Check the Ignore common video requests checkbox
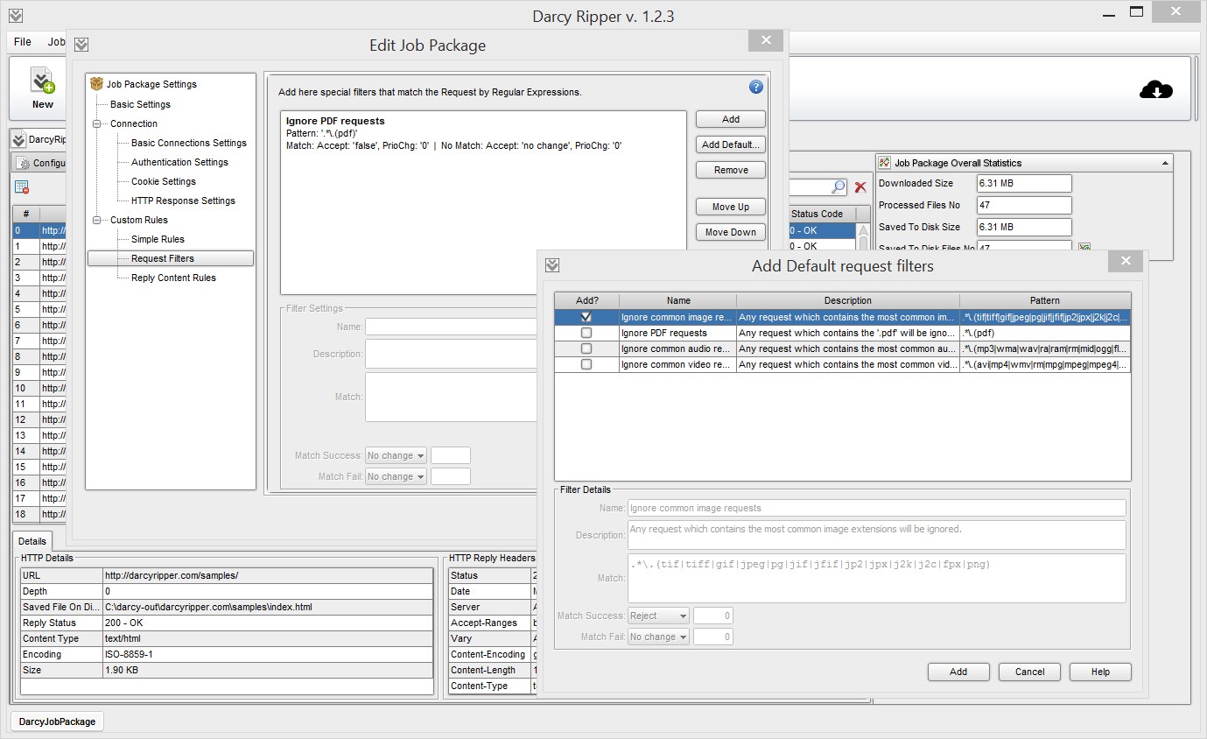The height and width of the screenshot is (739, 1207). (x=586, y=364)
